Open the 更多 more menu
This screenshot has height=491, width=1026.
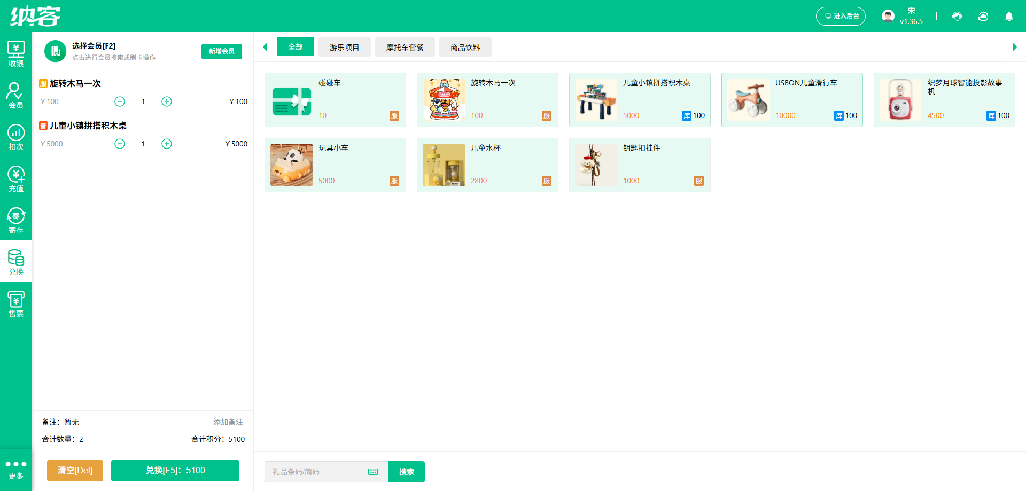[16, 470]
